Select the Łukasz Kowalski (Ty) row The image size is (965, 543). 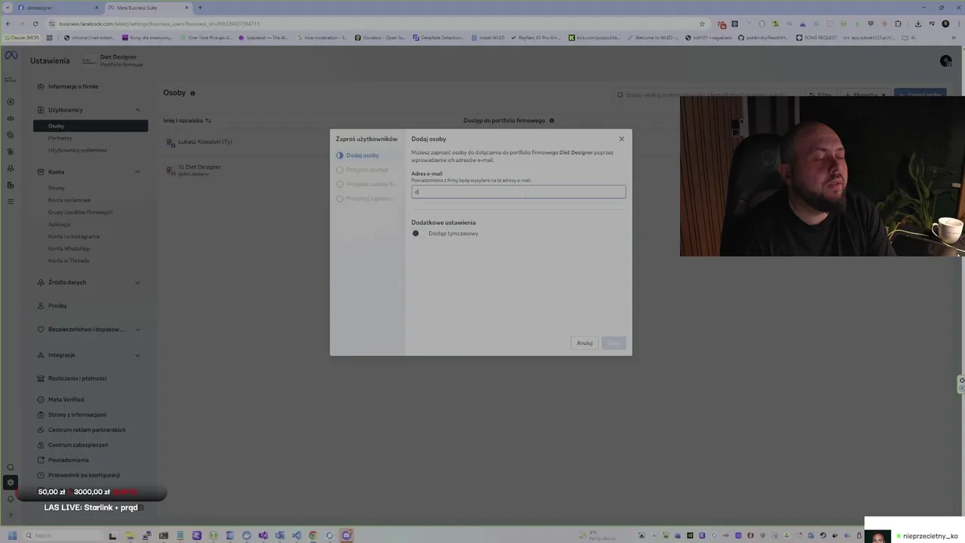point(204,142)
